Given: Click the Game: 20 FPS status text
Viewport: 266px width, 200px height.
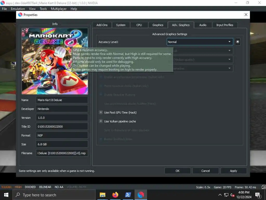Looking at the screenshot, I should (222, 187).
